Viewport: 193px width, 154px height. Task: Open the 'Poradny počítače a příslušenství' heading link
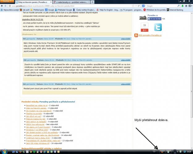click(x=57, y=102)
